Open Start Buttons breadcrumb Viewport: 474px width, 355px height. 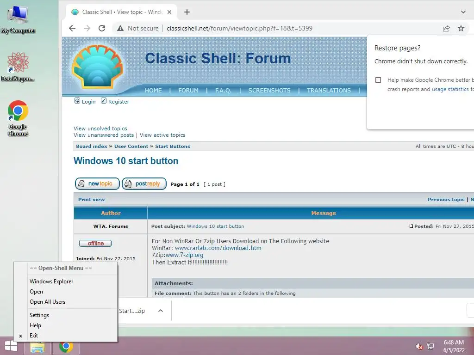173,147
